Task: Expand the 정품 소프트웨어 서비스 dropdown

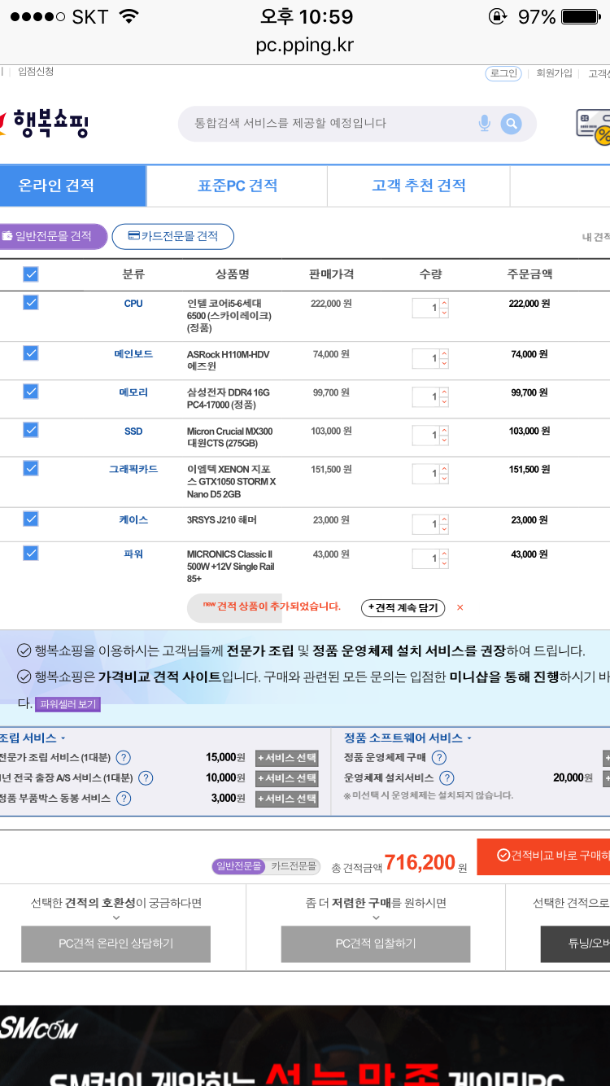Action: click(x=407, y=738)
